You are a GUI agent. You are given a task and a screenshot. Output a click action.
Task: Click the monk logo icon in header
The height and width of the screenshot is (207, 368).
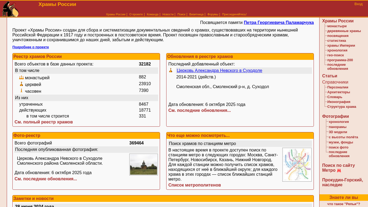10,9
